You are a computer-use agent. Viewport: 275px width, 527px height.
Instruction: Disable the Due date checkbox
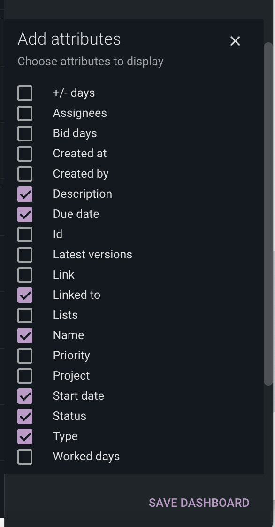pyautogui.click(x=25, y=214)
